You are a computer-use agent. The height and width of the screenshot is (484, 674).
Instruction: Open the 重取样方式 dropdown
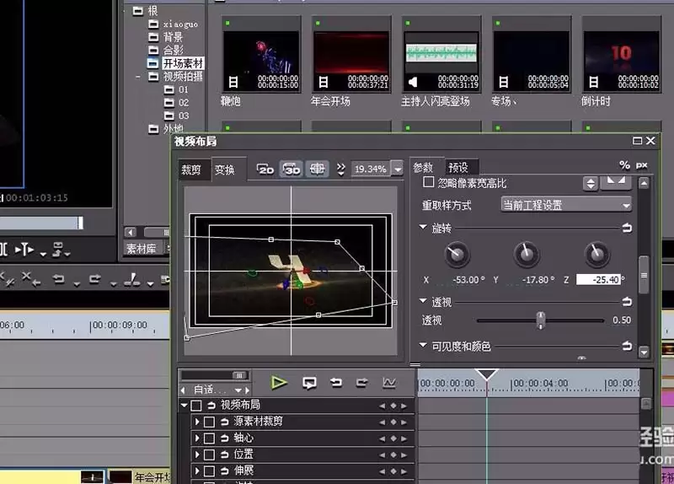pyautogui.click(x=566, y=205)
